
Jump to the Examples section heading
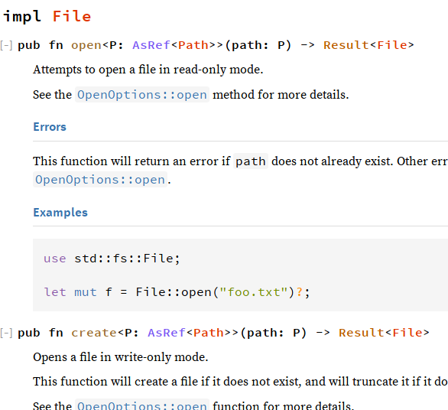tap(60, 213)
